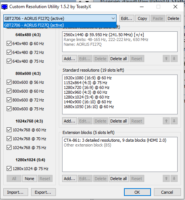185x200 pixels.
Task: Select None for established resolutions
Action: click(30, 179)
